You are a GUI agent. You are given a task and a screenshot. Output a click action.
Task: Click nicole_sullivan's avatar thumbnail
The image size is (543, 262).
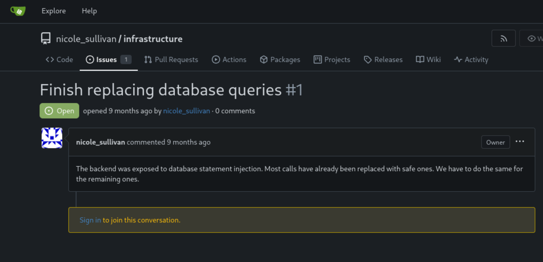(x=52, y=138)
